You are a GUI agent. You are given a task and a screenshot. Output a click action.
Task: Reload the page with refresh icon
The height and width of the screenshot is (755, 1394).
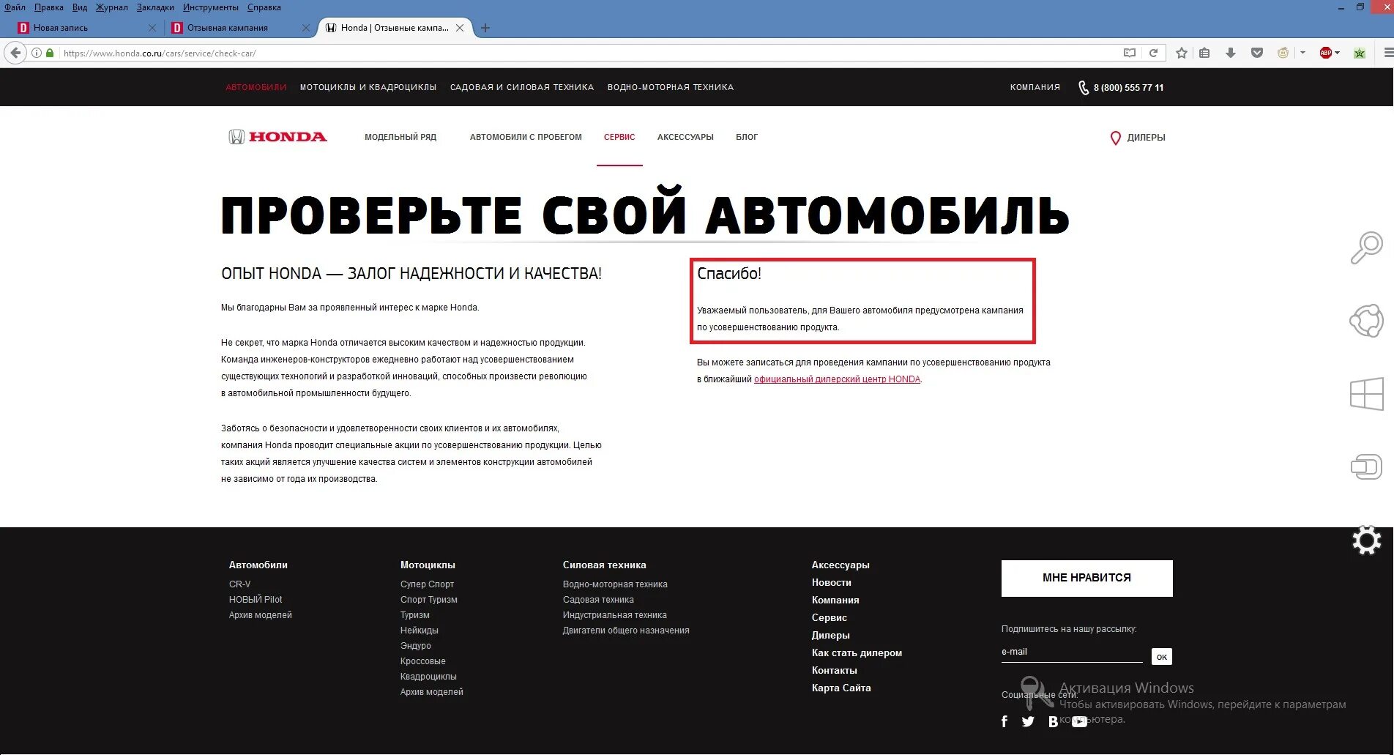click(x=1153, y=53)
